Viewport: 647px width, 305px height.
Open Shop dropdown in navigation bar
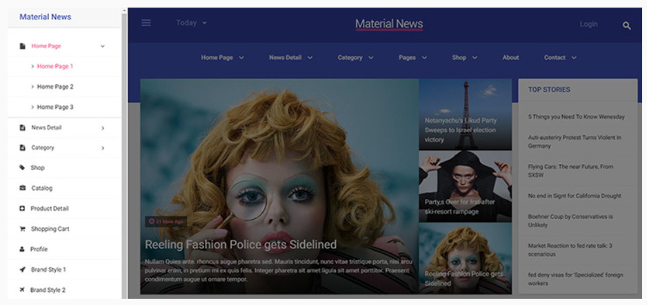click(465, 58)
